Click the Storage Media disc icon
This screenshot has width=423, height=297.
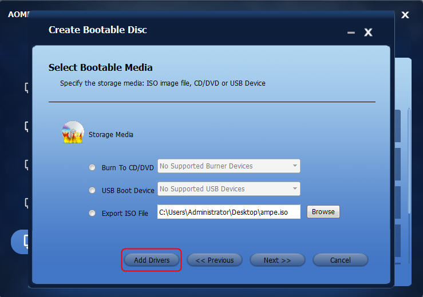coord(73,132)
